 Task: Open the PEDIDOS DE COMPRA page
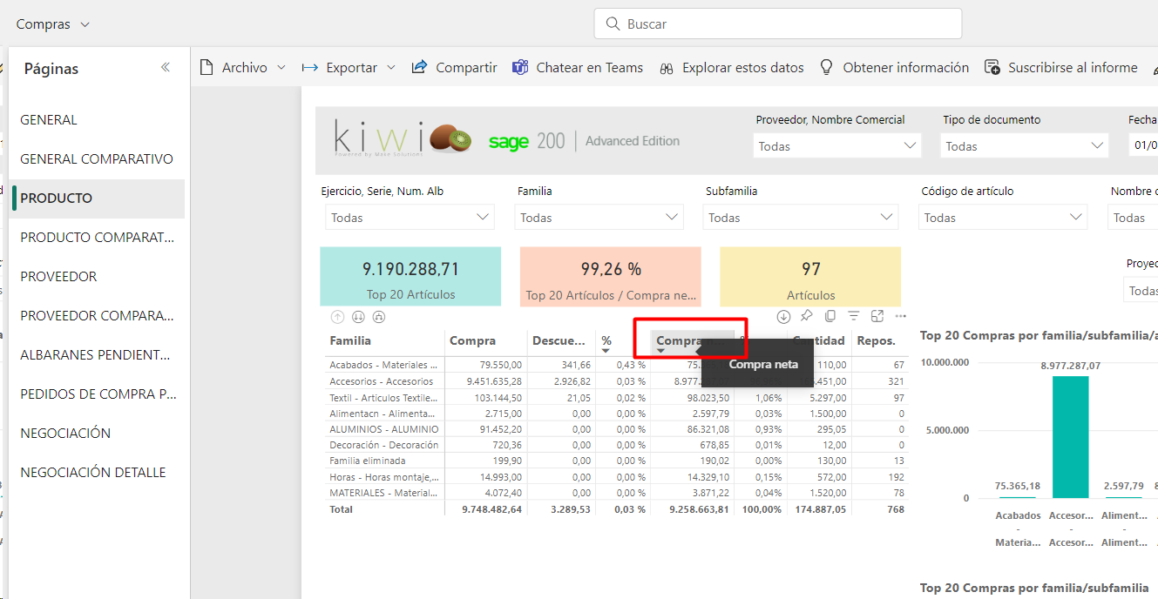click(98, 394)
